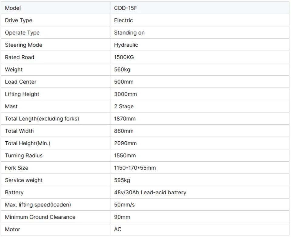Select the Service weight label

pos(24,180)
